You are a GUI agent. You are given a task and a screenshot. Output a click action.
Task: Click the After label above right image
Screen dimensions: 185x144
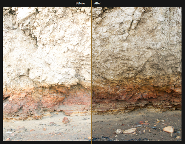98,3
